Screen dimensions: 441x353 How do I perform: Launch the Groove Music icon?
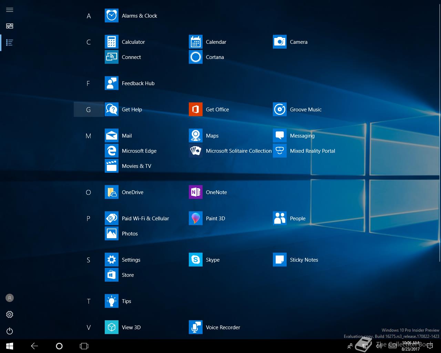(279, 109)
